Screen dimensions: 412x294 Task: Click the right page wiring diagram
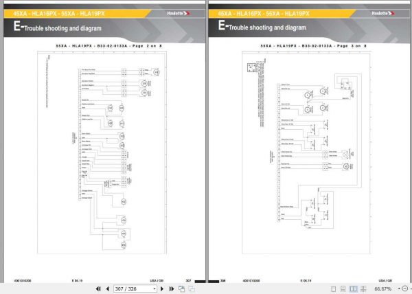(306, 152)
